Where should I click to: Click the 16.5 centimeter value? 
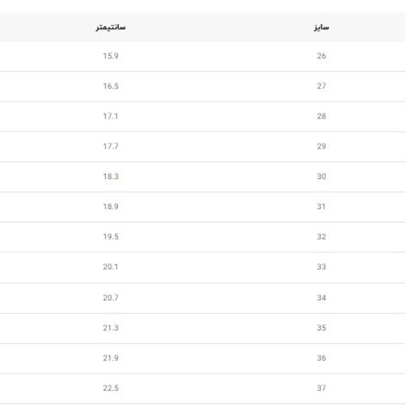110,86
